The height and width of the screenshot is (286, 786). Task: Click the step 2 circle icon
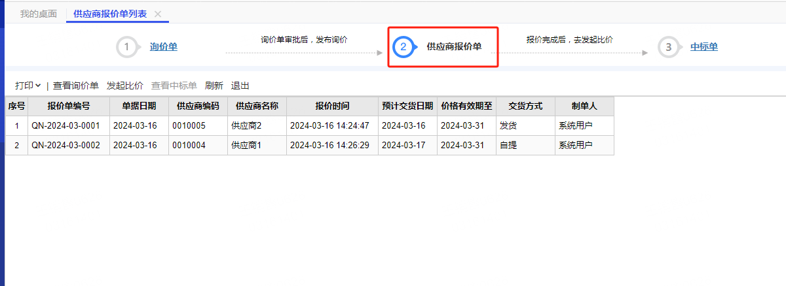tap(403, 47)
